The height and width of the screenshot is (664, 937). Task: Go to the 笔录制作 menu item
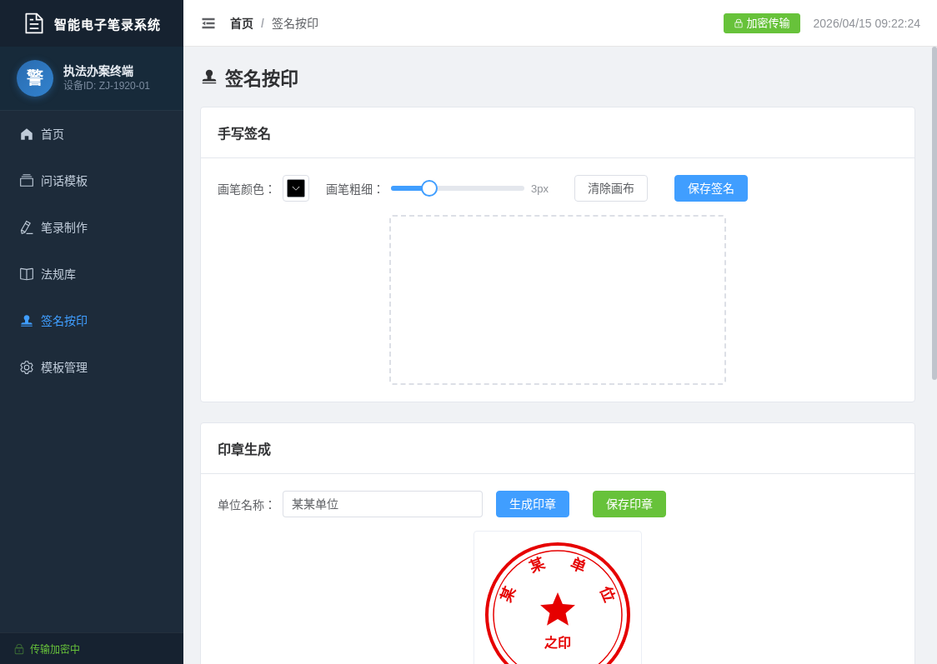pyautogui.click(x=92, y=227)
